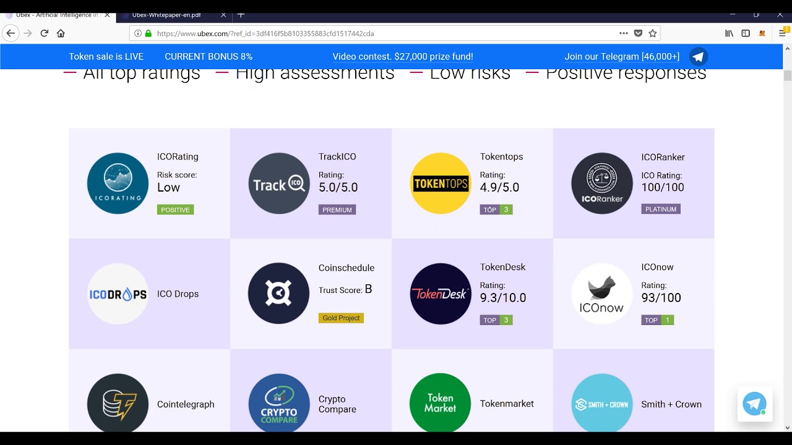Click the browser forward arrow
This screenshot has height=445, width=792.
27,33
